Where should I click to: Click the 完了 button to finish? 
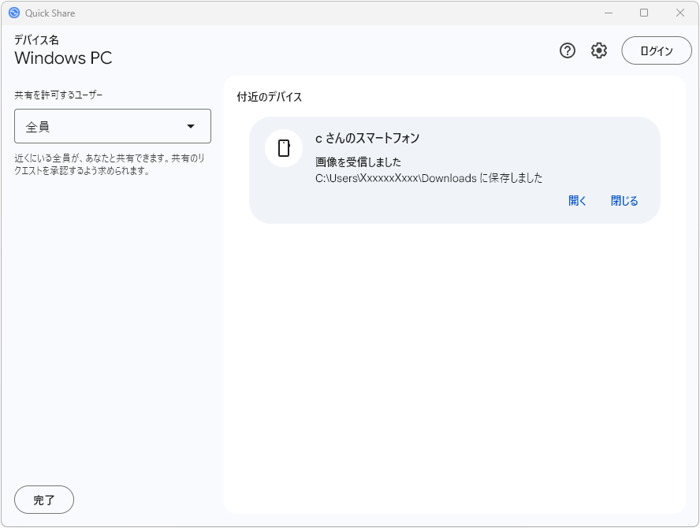tap(43, 500)
